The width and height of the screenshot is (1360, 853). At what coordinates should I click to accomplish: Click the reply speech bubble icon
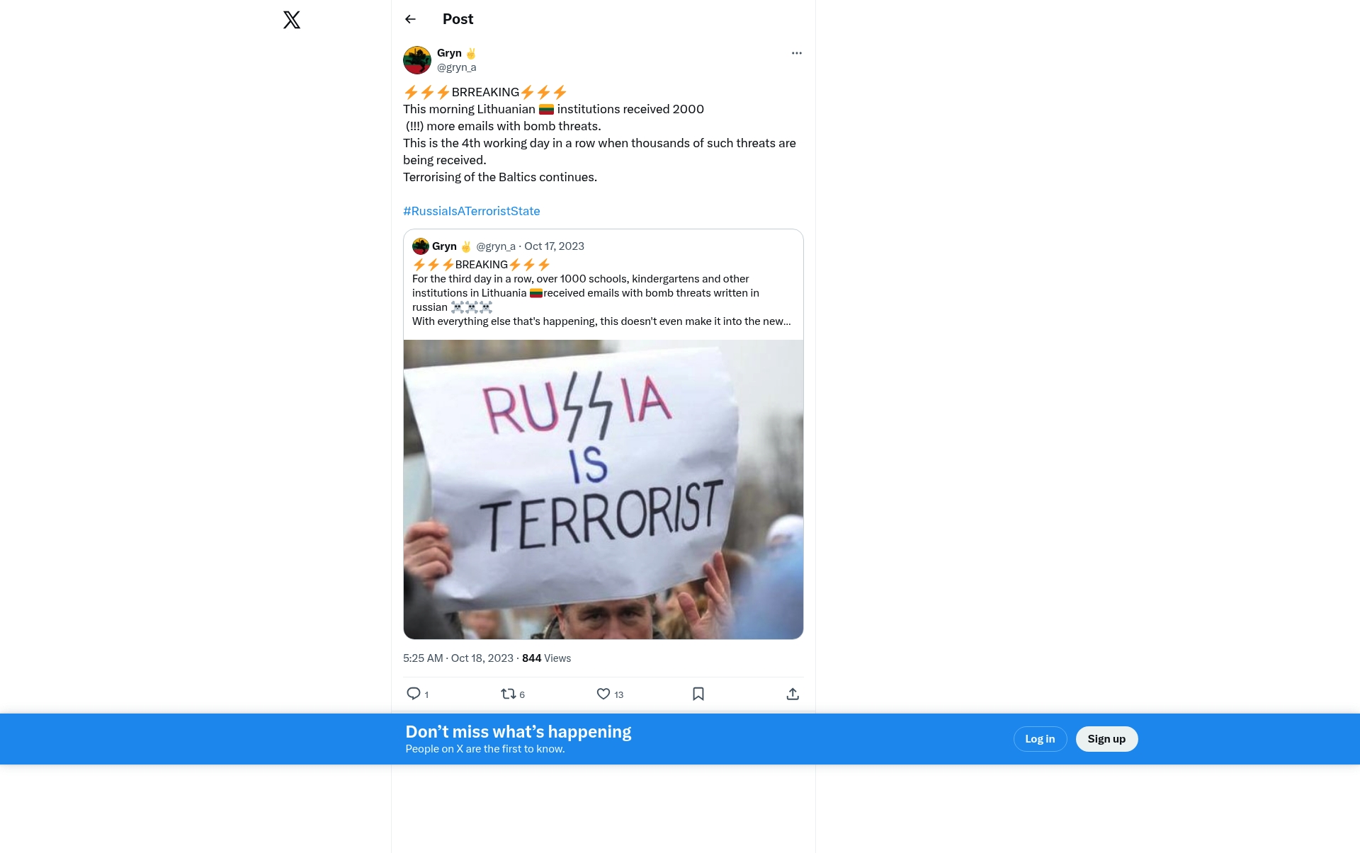tap(414, 694)
